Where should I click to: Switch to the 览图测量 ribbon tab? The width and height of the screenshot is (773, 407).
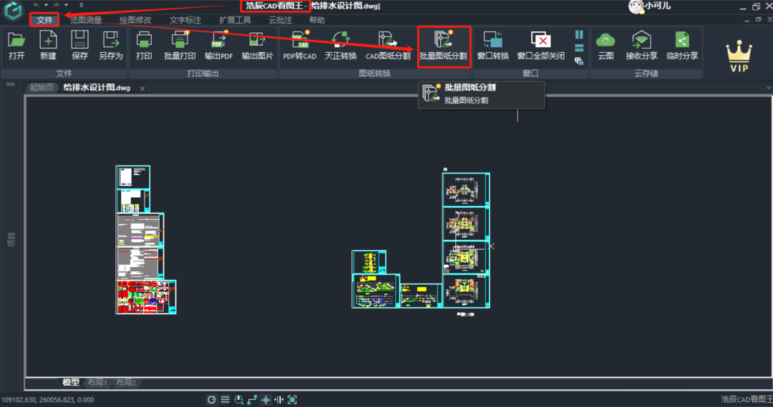click(86, 20)
